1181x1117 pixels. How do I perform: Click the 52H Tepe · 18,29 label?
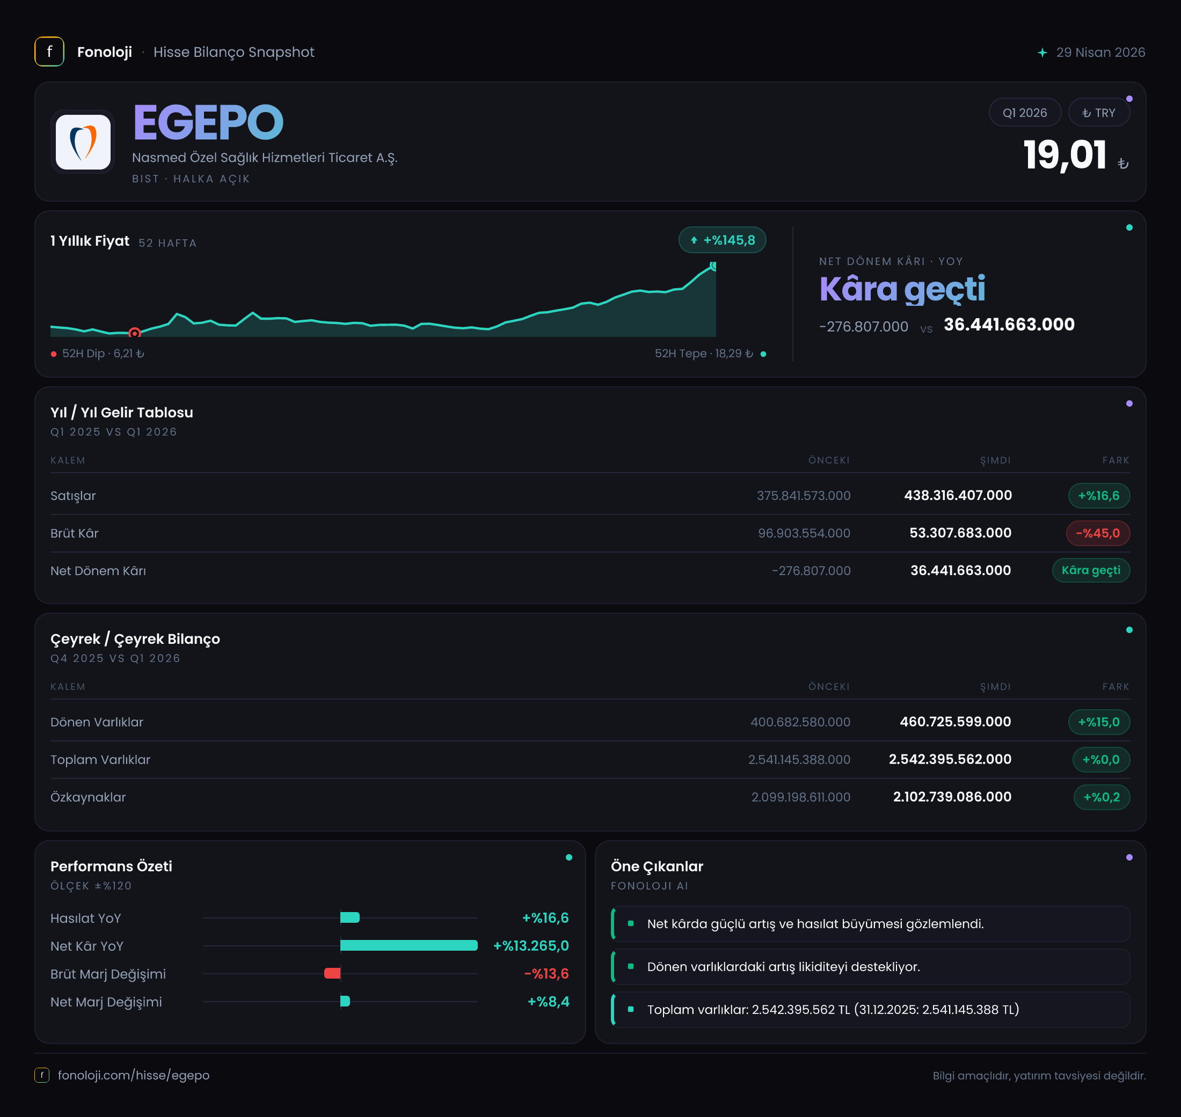point(704,354)
